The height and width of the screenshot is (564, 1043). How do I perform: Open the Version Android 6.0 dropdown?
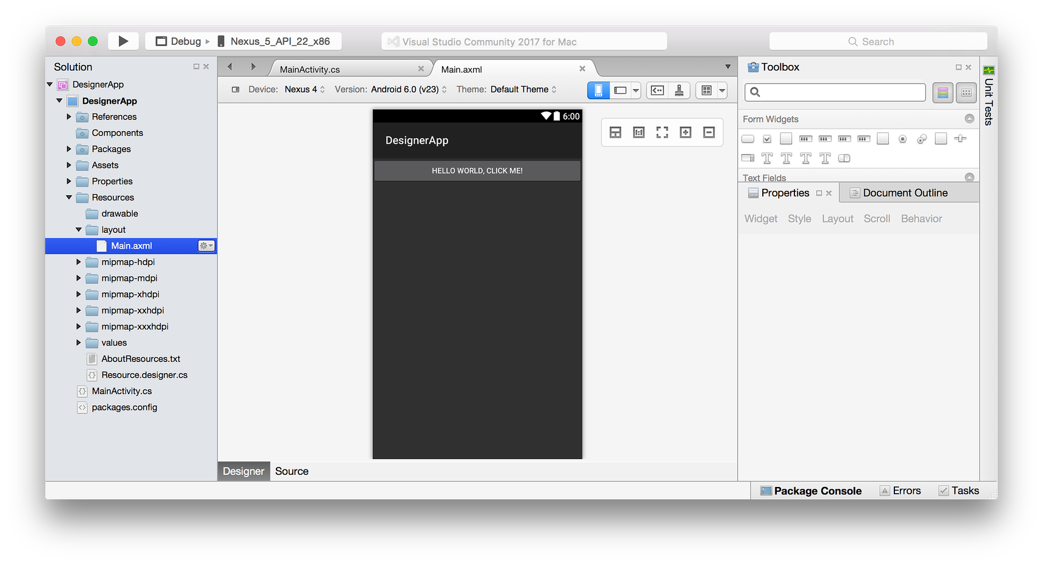[x=409, y=89]
